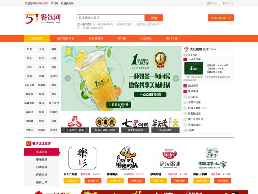This screenshot has height=194, width=258.
Task: Advance to next carousel slide arrow
Action: [176, 78]
